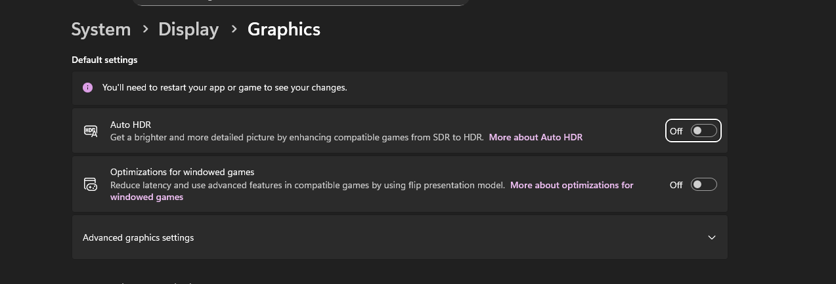Click the chevron between System and Display
This screenshot has width=836, height=284.
pos(144,30)
